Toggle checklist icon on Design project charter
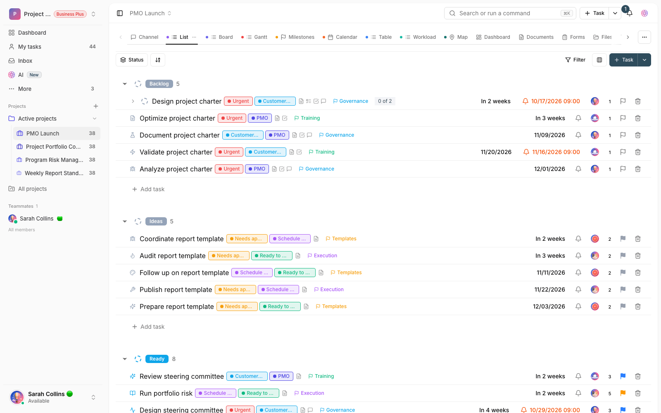661x413 pixels. point(316,101)
